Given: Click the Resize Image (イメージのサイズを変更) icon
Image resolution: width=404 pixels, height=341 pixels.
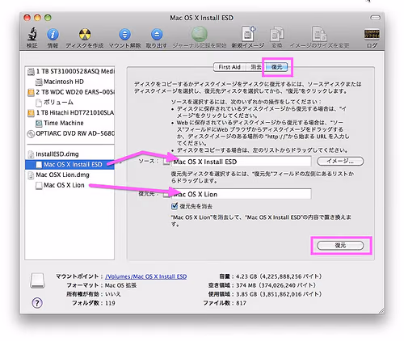Looking at the screenshot, I should pos(319,34).
